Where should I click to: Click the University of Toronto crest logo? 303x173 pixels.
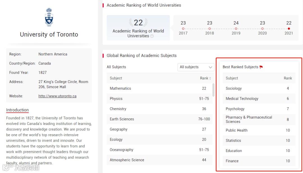(x=49, y=17)
